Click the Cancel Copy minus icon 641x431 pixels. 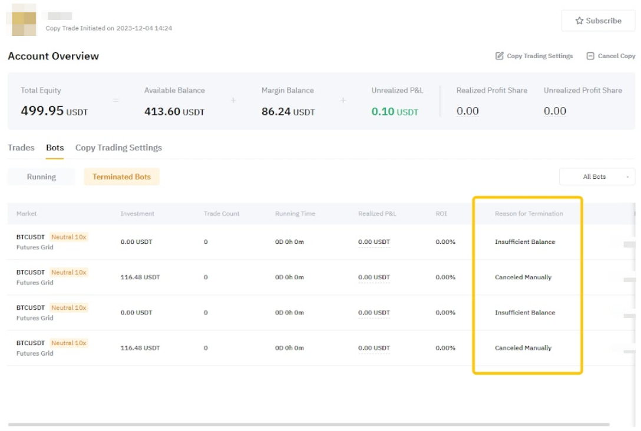590,56
